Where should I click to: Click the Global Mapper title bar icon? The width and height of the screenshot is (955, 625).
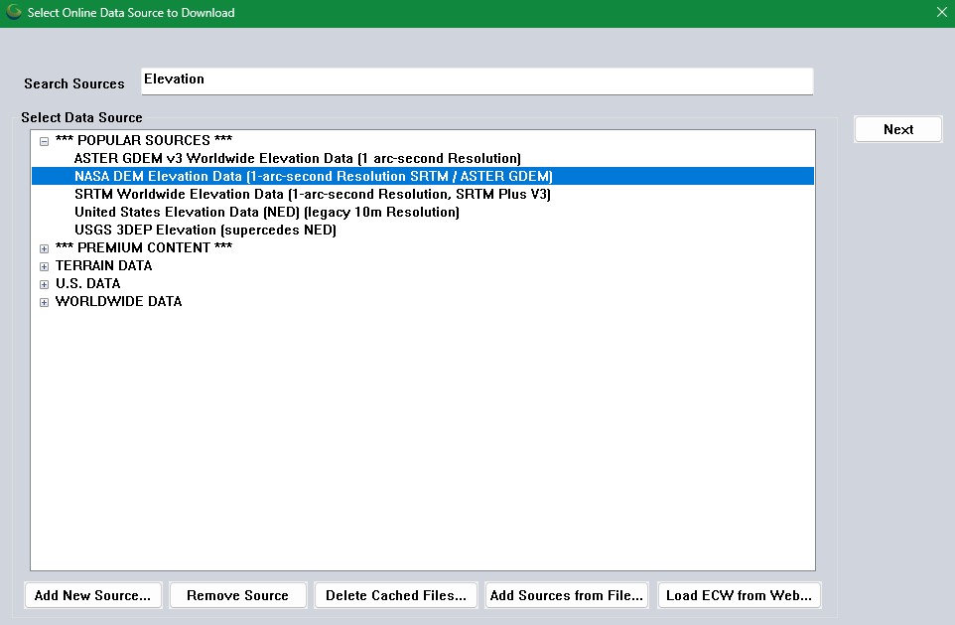tap(13, 12)
